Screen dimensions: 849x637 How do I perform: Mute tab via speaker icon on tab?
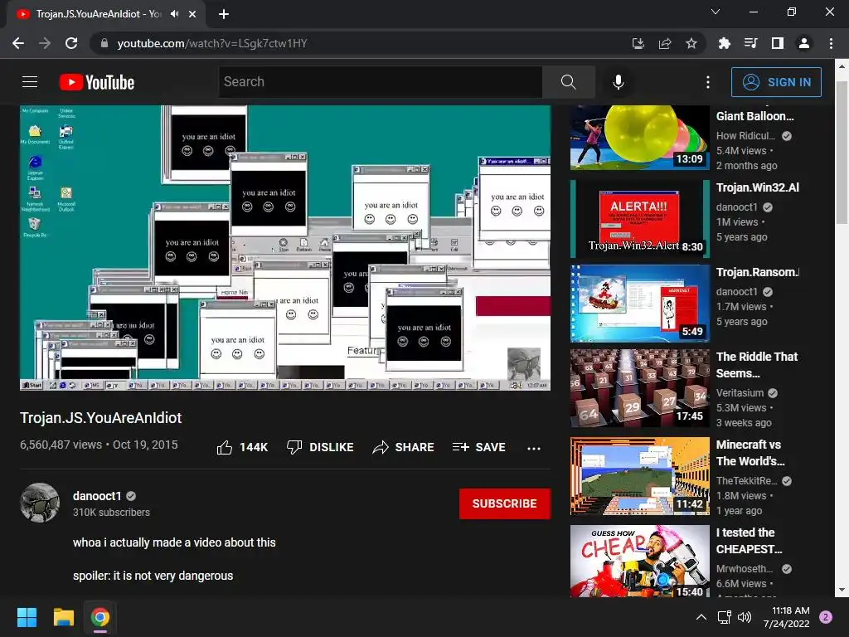[174, 14]
